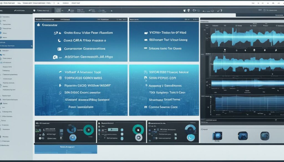Select the middle thumbnail below the waveform panel
Image resolution: width=284 pixels, height=162 pixels.
243,136
